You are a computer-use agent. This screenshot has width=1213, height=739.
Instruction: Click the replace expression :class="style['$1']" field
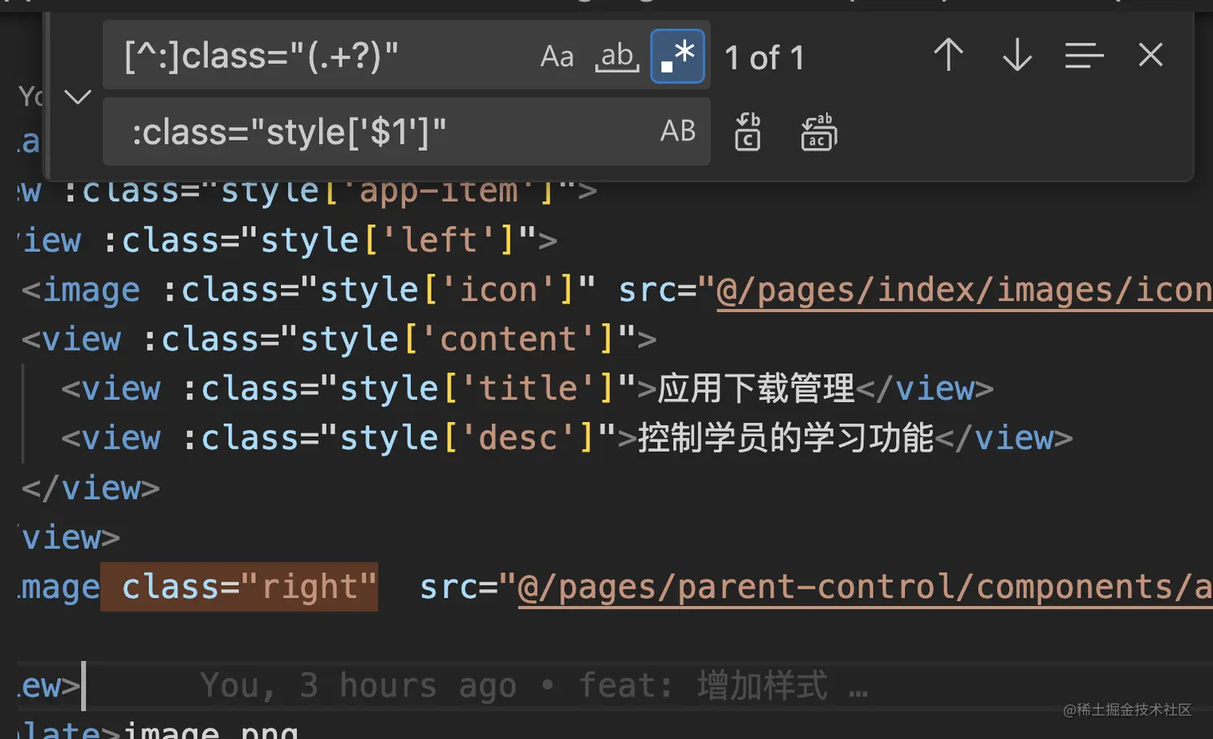pos(321,132)
